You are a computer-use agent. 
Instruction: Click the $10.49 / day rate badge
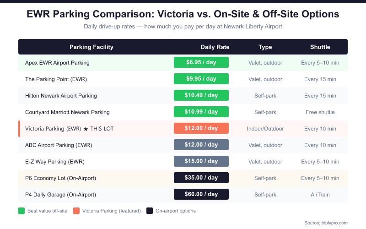201,95
